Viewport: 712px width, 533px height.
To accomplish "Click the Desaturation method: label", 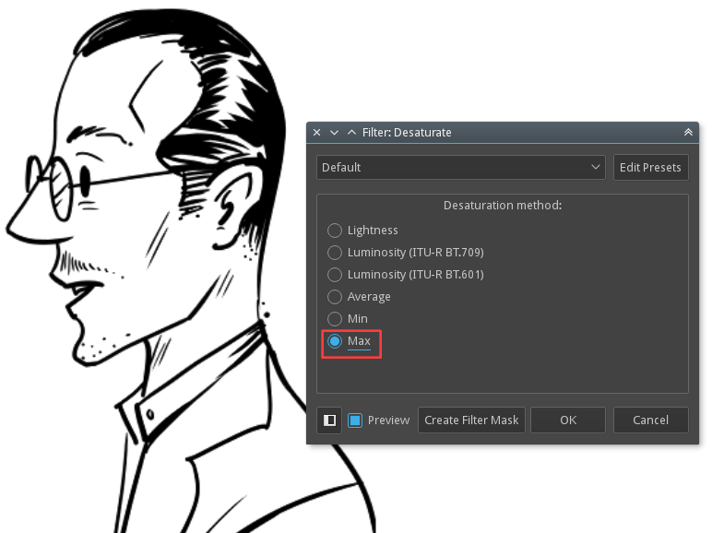I will pos(503,206).
